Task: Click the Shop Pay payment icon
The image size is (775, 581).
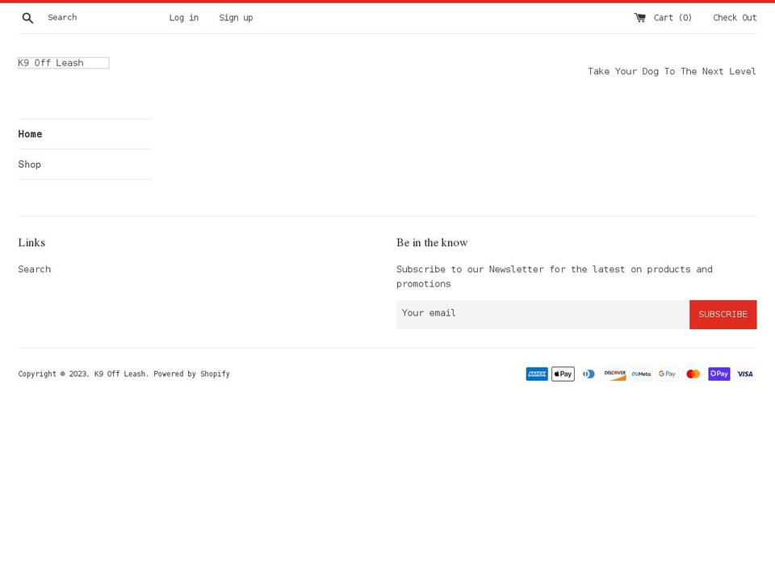Action: coord(719,374)
